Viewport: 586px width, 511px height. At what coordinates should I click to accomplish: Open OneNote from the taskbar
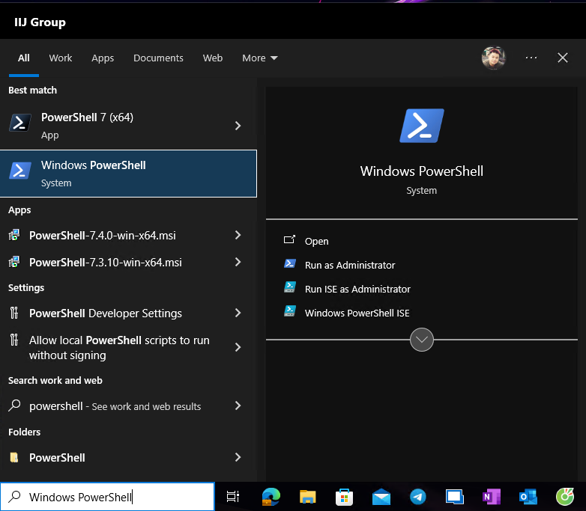(491, 497)
